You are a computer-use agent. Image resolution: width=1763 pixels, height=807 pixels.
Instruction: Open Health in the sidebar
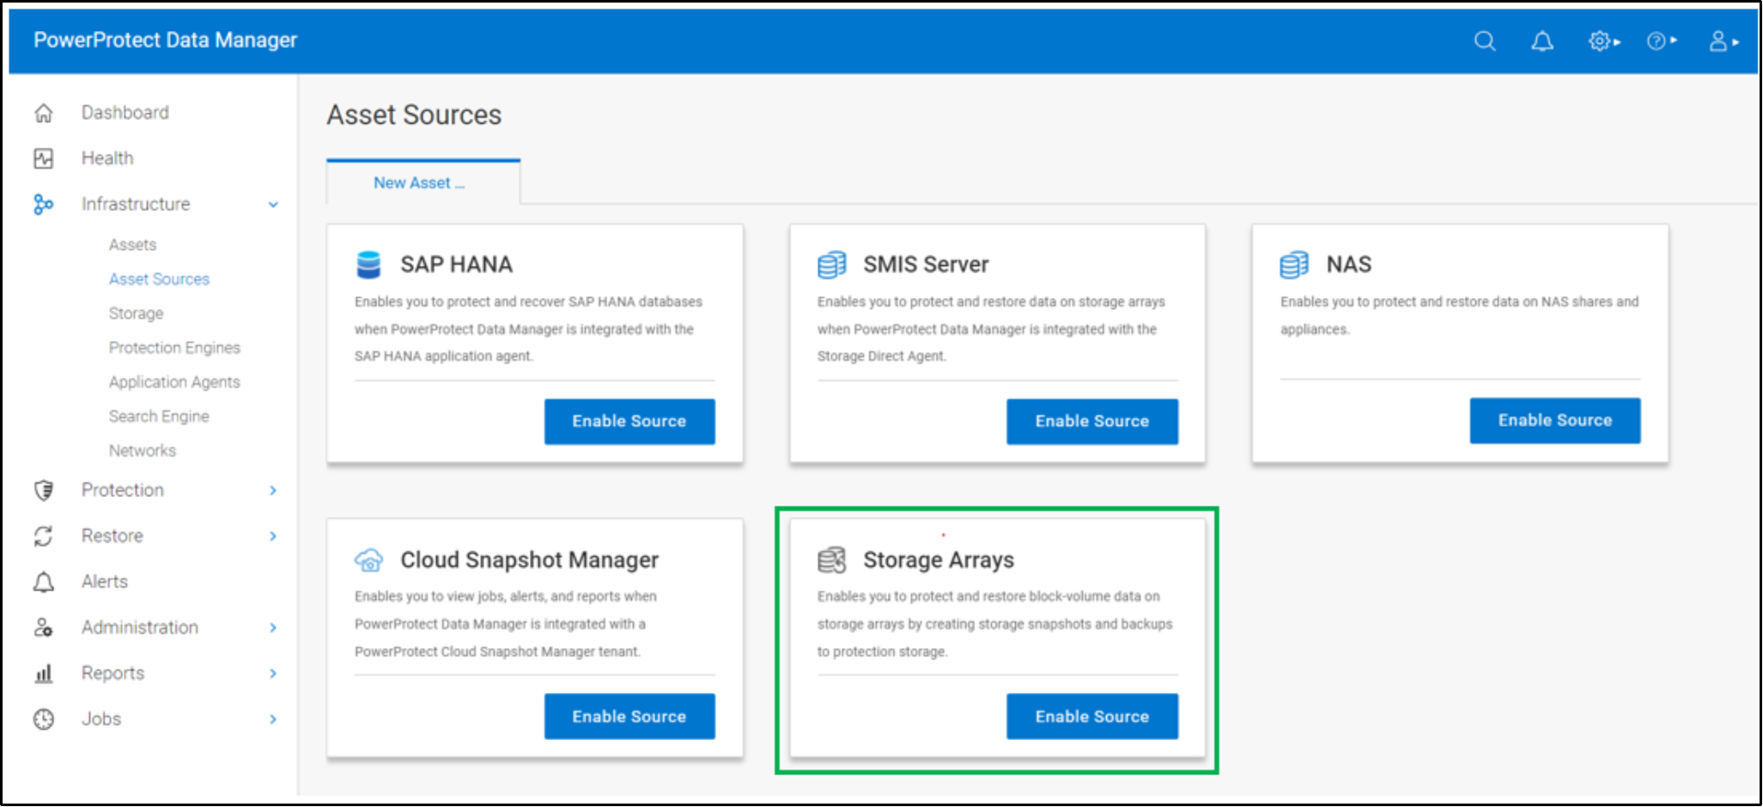(107, 158)
